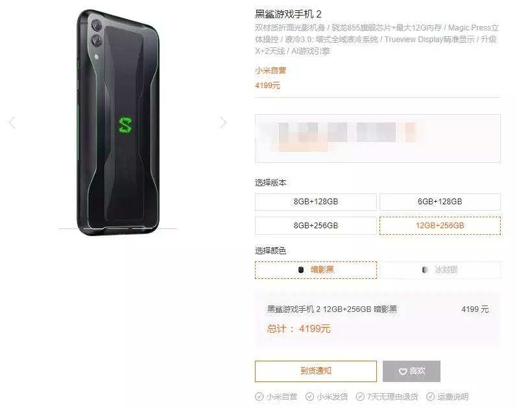Select the 8GB+128GB version
Viewport: 517px width, 408px height.
pos(315,202)
